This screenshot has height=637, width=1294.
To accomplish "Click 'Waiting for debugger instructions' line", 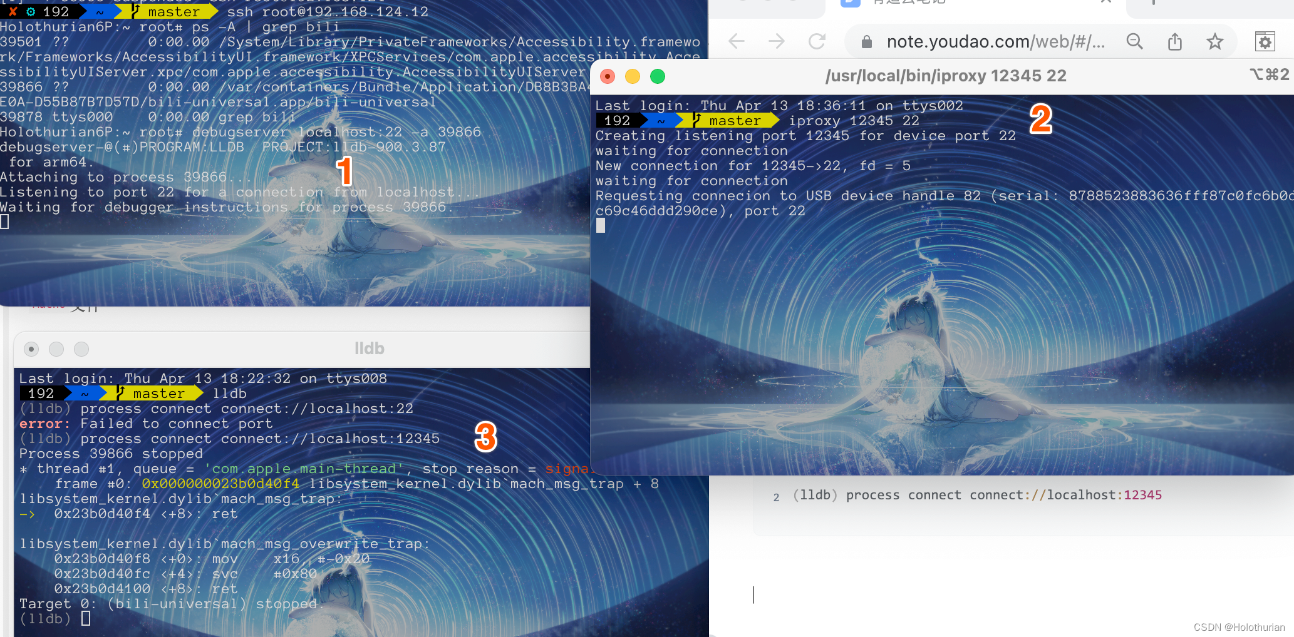I will tap(225, 207).
